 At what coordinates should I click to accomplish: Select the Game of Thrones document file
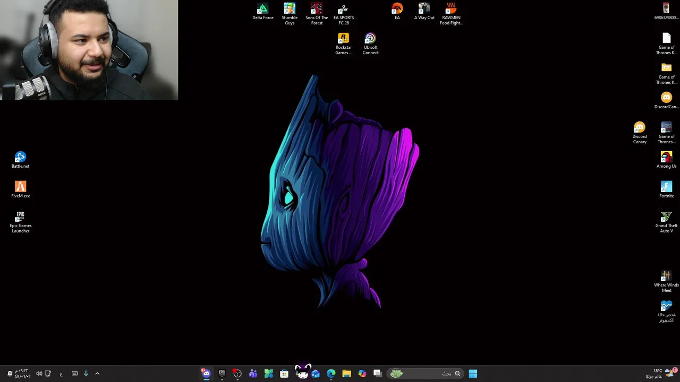tap(666, 44)
